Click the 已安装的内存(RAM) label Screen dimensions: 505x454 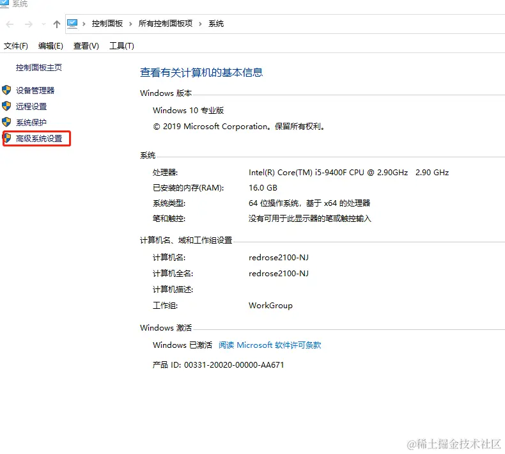click(189, 188)
